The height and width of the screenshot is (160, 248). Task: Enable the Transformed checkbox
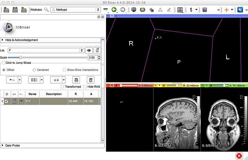coord(62,87)
